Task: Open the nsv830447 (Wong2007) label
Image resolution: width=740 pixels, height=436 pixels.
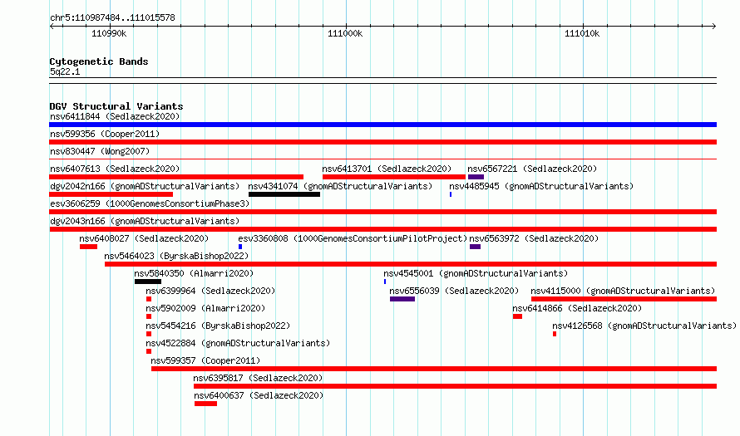Action: (x=100, y=151)
